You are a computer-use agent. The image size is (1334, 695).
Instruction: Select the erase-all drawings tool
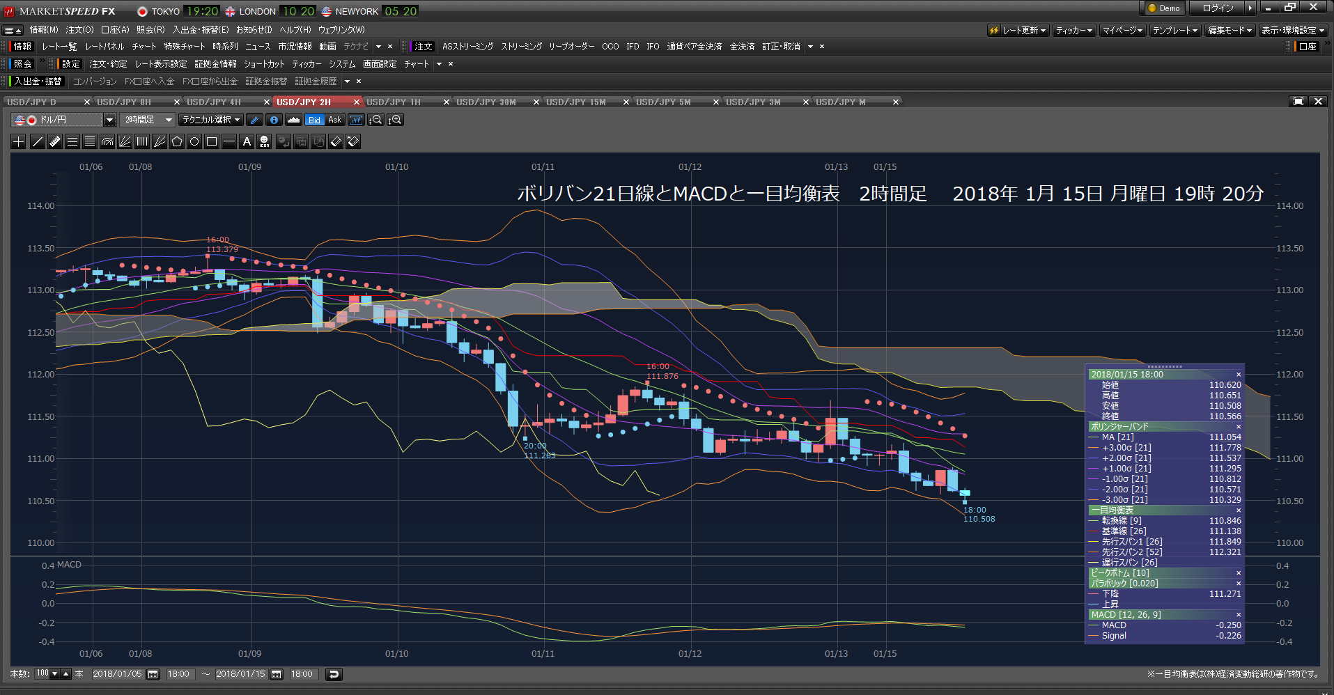click(353, 141)
